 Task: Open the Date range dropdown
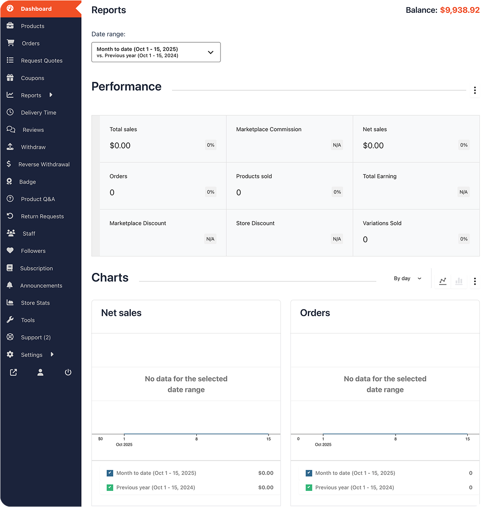156,52
